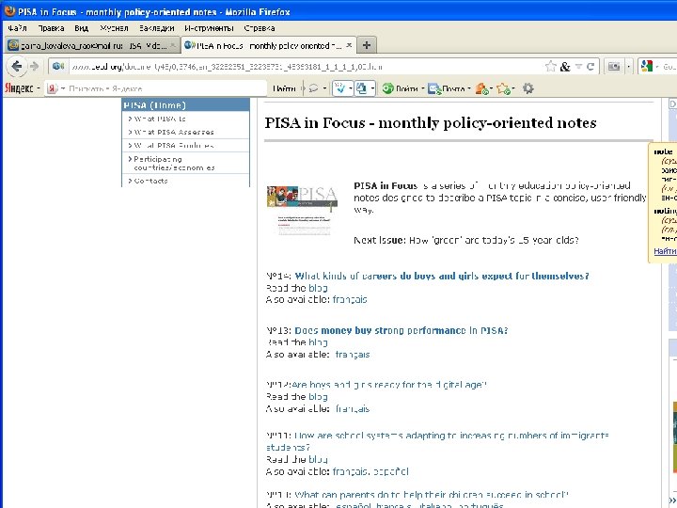This screenshot has width=677, height=508.
Task: Click the green Войти login icon
Action: (x=387, y=88)
